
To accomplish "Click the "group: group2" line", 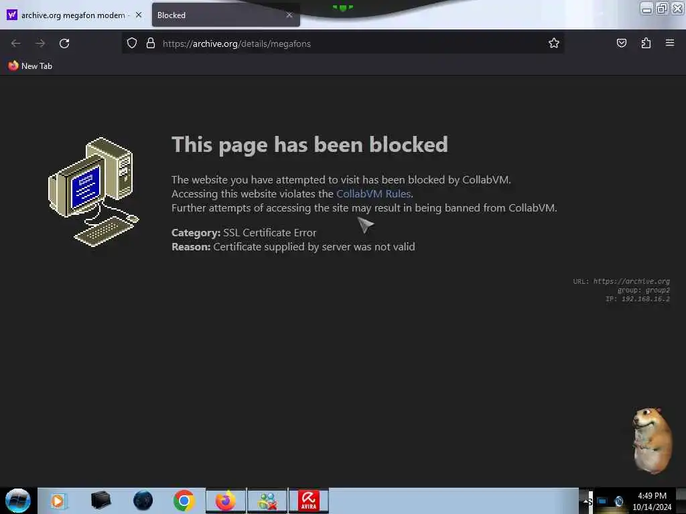I will (644, 290).
